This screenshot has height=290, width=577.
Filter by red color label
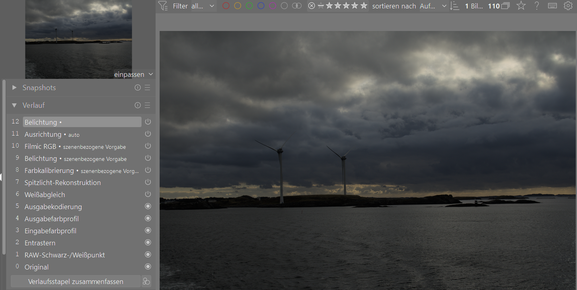tap(226, 6)
